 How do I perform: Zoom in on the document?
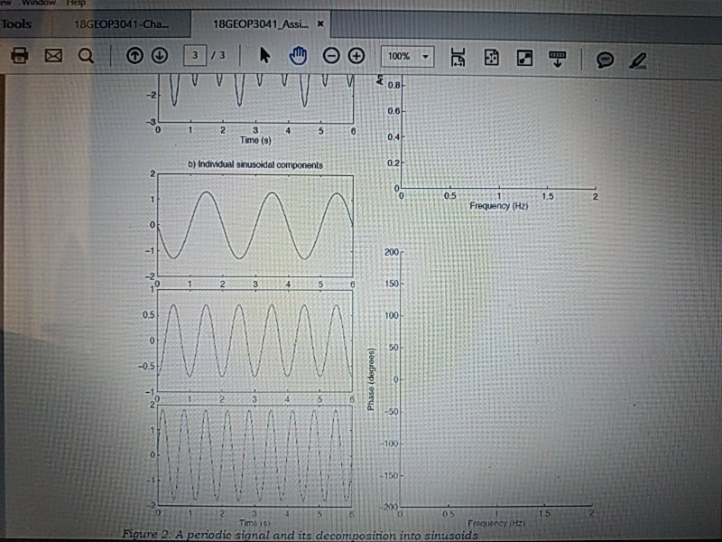[x=356, y=56]
